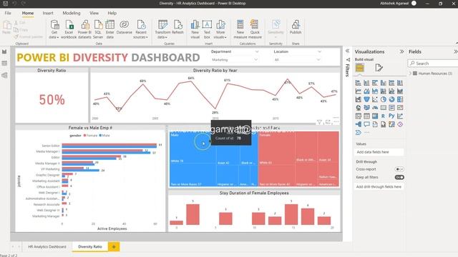Select the scatter chart visual
The height and width of the screenshot is (257, 458).
(375, 99)
